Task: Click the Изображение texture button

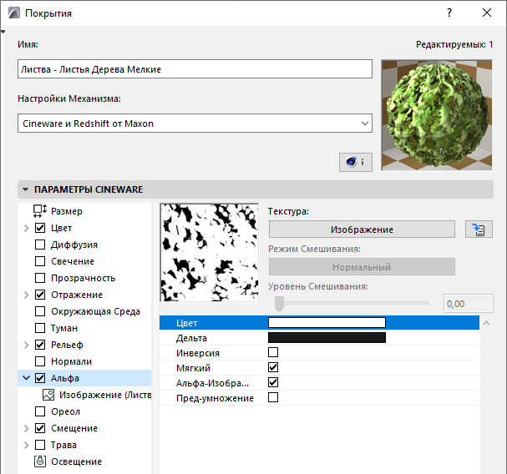Action: (x=362, y=229)
